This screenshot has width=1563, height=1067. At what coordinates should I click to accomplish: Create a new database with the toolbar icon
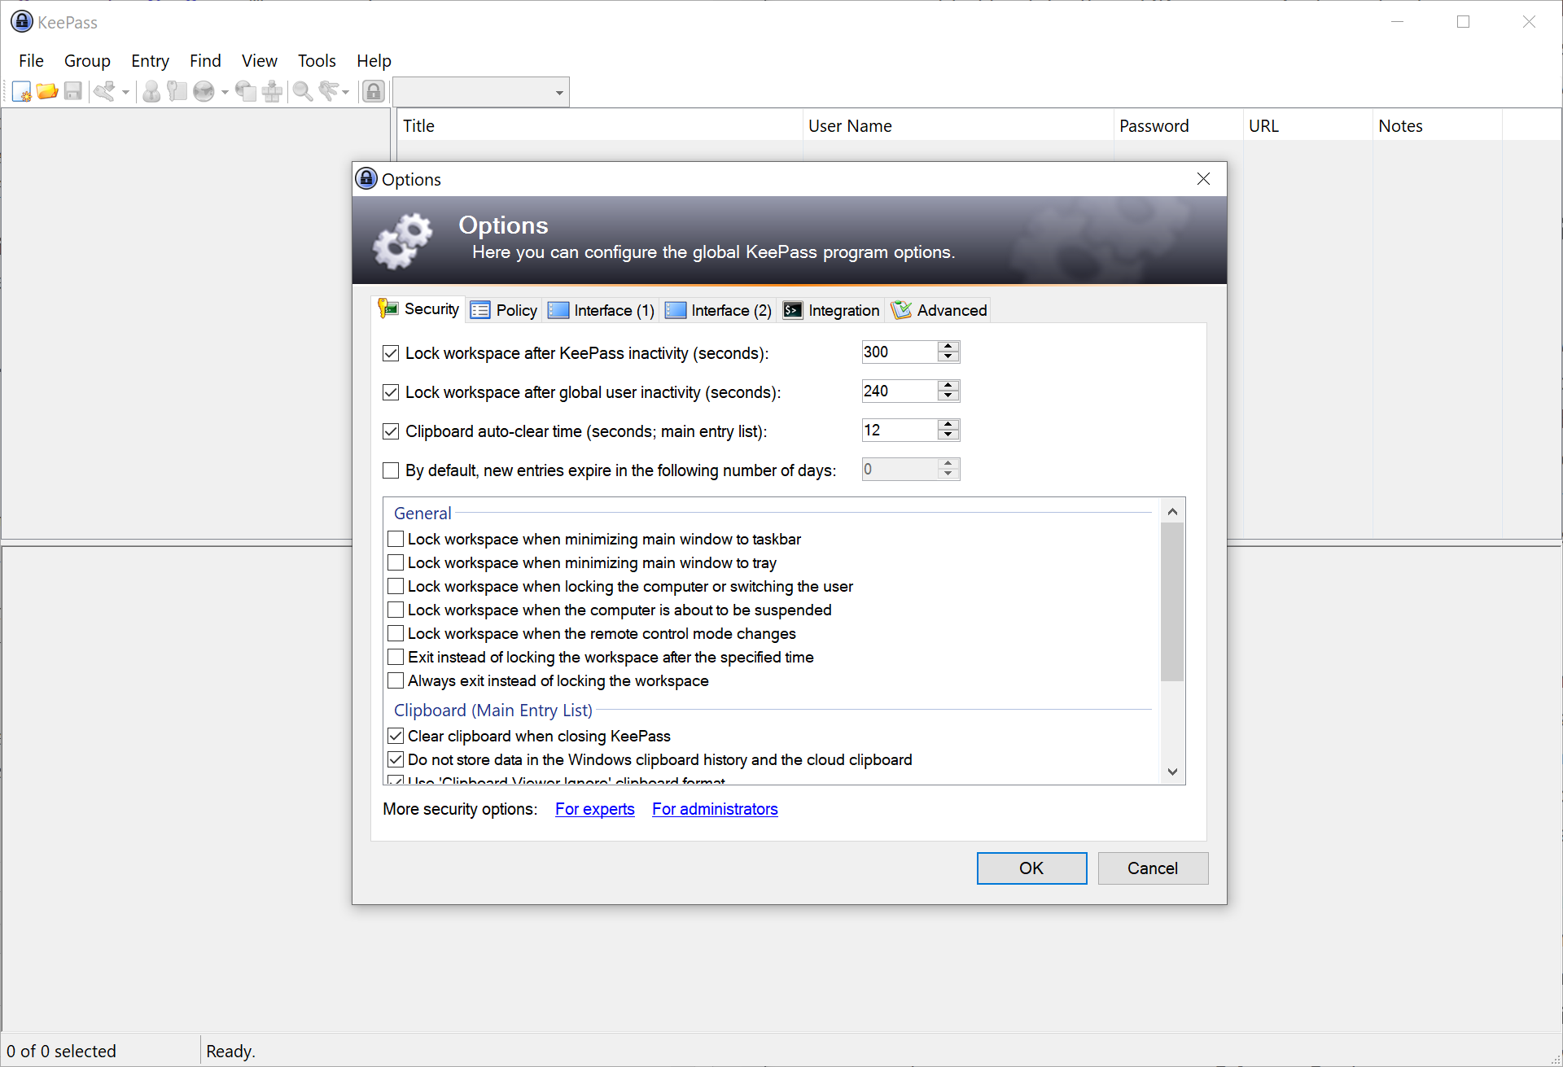(21, 91)
